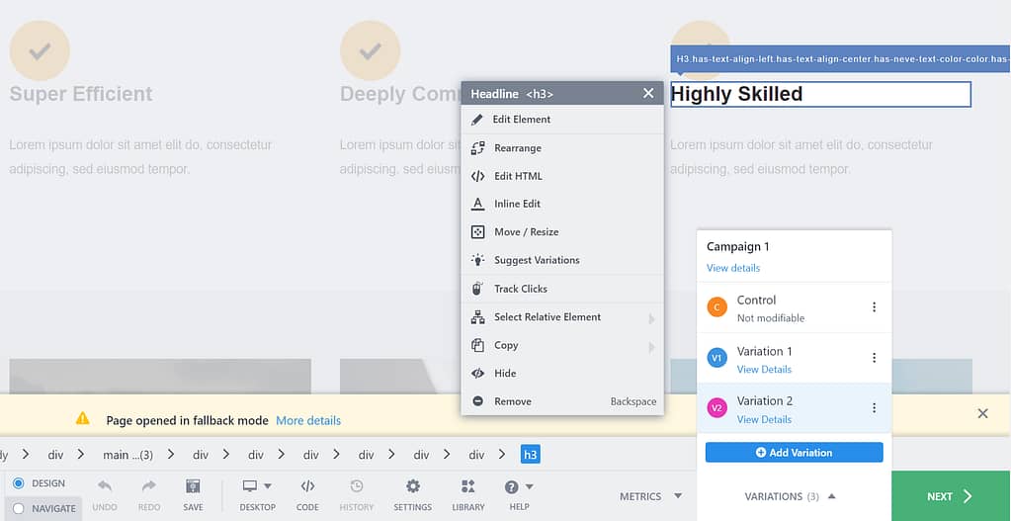Click the Super Efficient heading
The image size is (1011, 521).
click(x=81, y=94)
